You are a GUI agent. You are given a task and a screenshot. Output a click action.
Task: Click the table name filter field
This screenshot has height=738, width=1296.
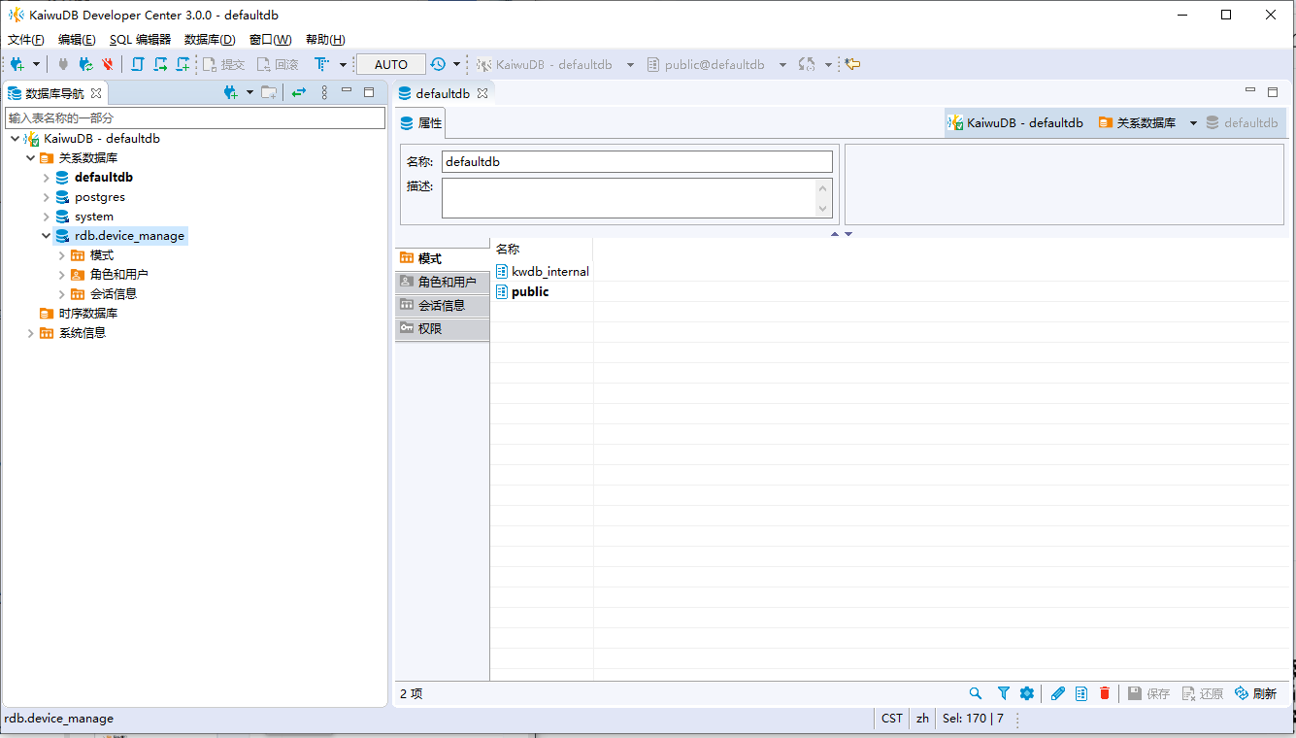click(195, 117)
